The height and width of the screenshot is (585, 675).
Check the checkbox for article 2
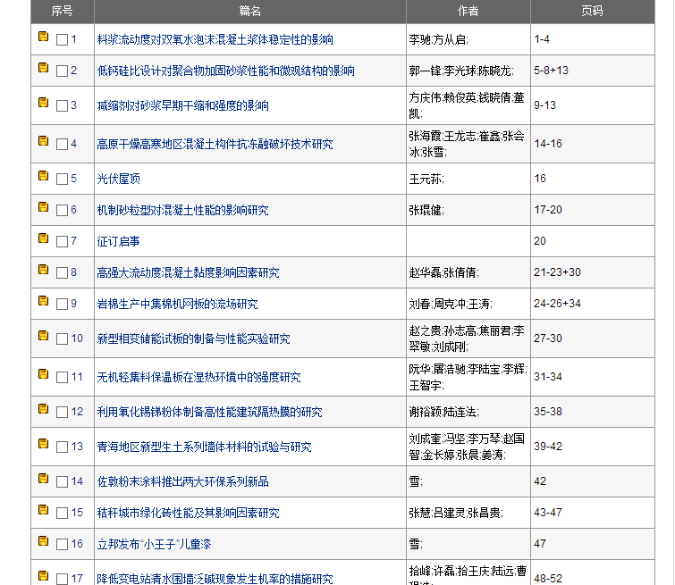click(x=62, y=71)
